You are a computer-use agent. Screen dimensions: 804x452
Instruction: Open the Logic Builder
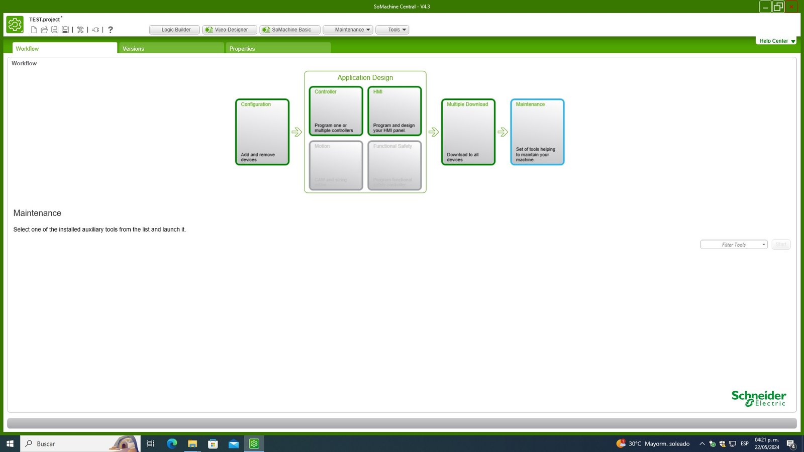174,30
